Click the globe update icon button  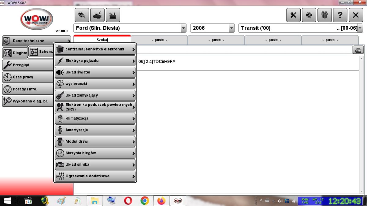[x=309, y=15]
